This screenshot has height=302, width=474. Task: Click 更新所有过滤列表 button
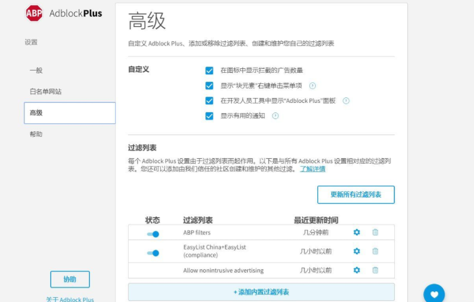356,194
